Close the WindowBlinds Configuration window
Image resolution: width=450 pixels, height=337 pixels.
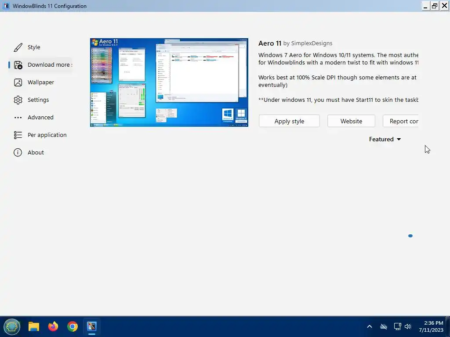[444, 6]
